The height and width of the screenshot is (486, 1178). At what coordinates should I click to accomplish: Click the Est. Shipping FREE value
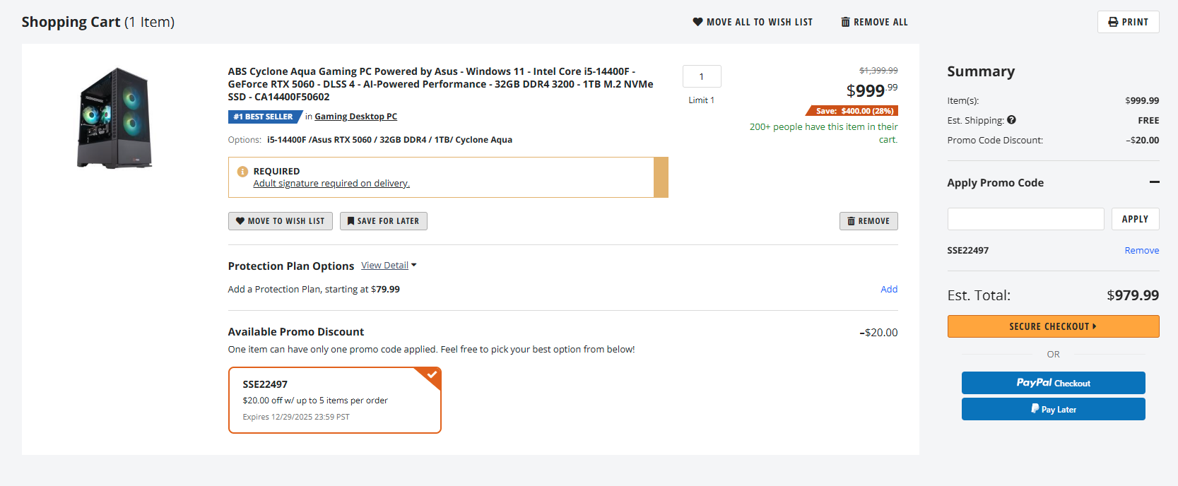(x=1148, y=120)
